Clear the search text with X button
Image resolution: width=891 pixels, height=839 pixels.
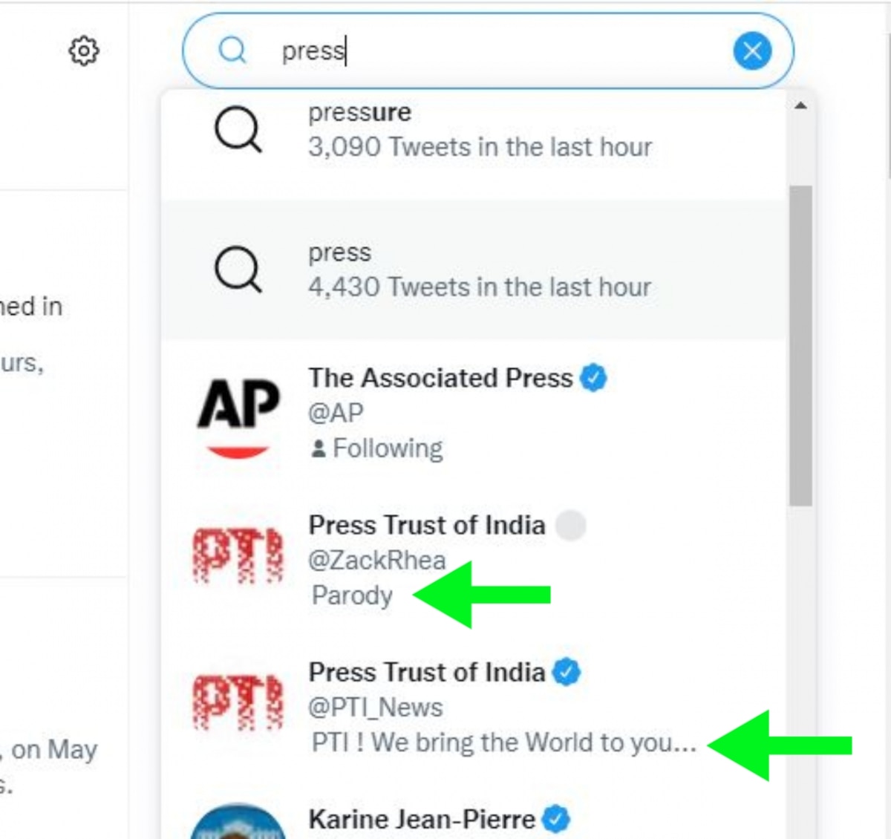[x=752, y=51]
